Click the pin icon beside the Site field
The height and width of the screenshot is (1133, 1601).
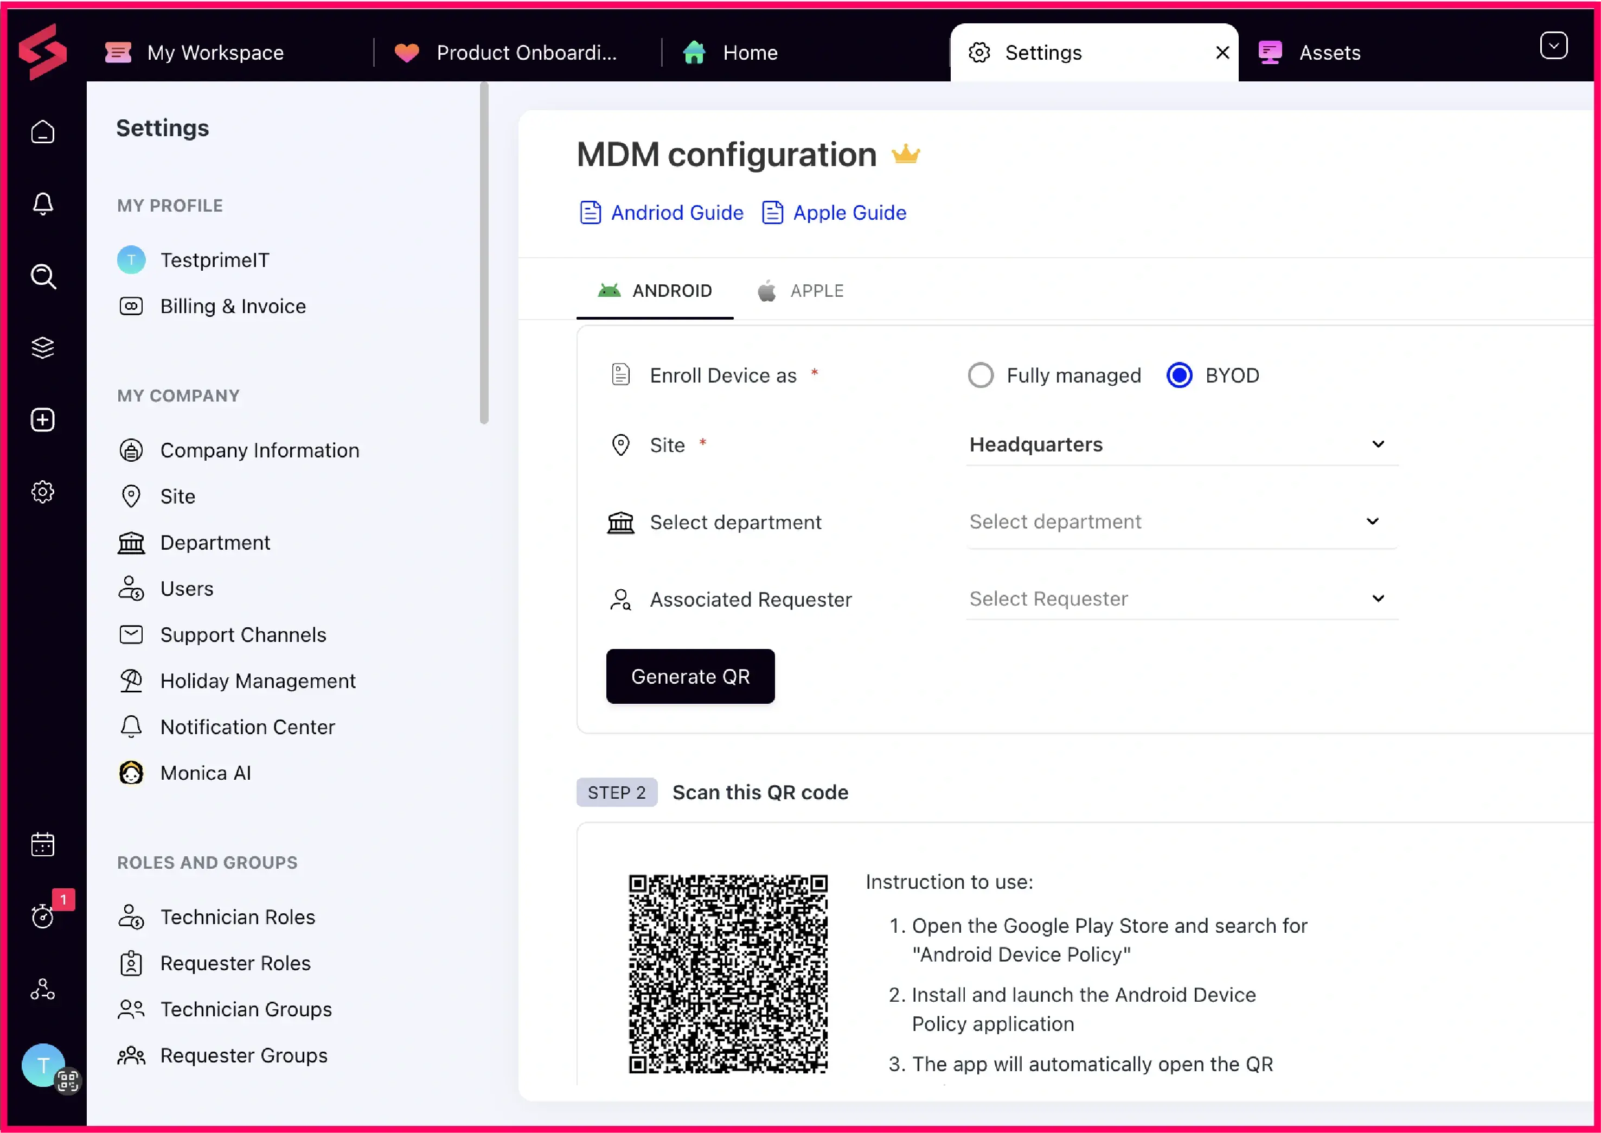pyautogui.click(x=620, y=445)
